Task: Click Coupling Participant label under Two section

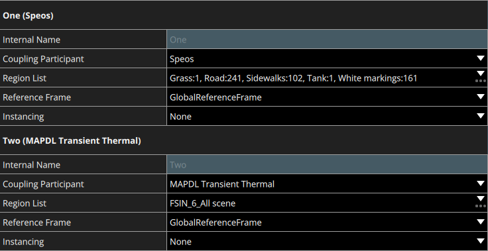Action: click(43, 184)
